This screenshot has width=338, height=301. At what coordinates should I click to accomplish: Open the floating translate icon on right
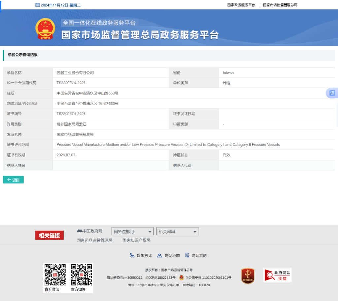332,93
